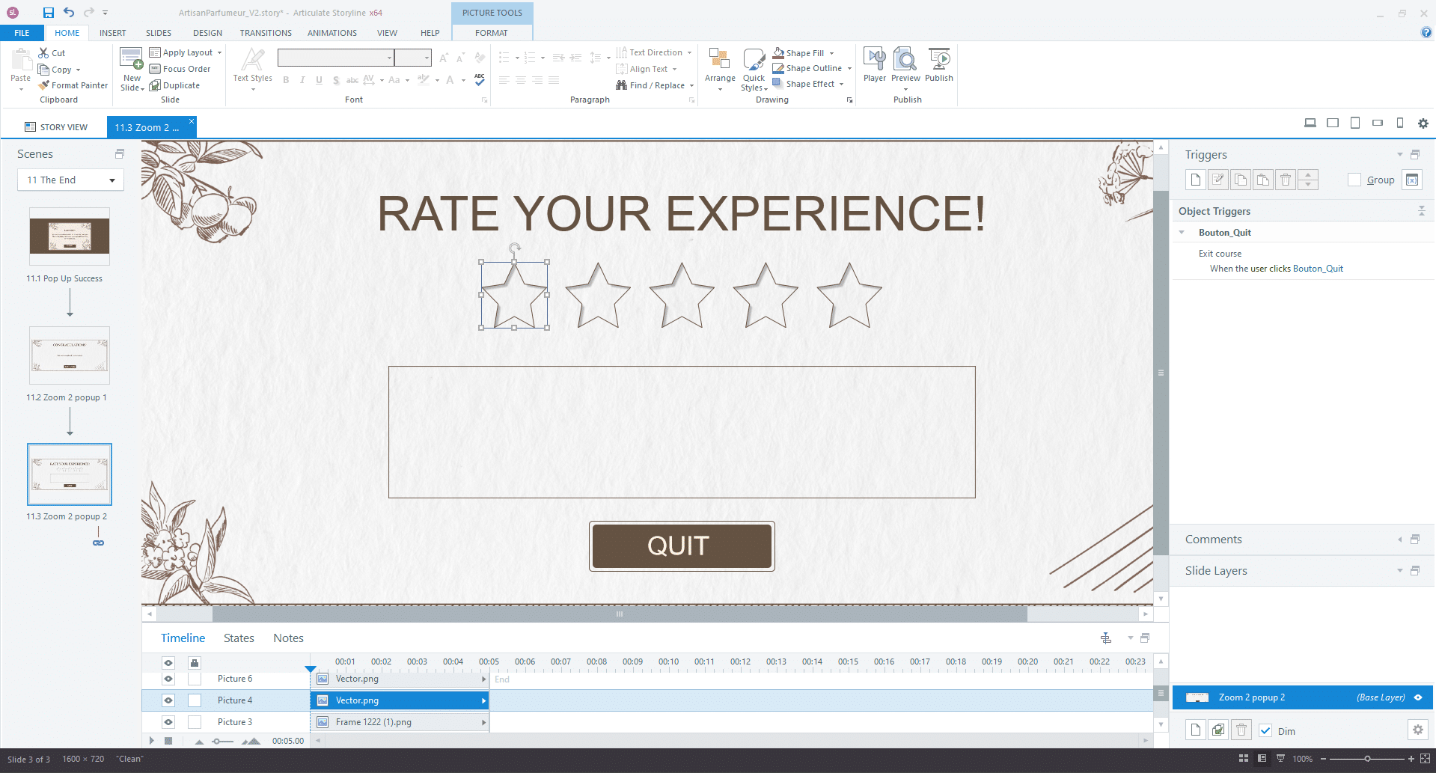Enable the Group checkbox in Triggers
This screenshot has height=773, width=1436.
pos(1354,180)
